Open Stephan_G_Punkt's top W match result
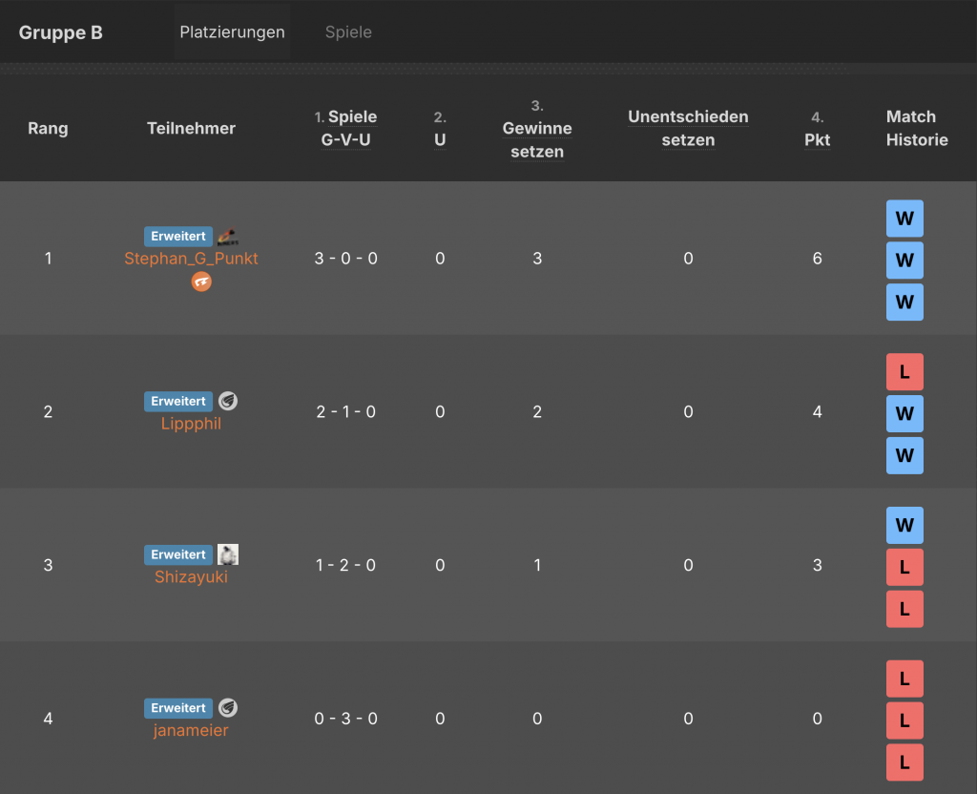This screenshot has height=794, width=977. 904,219
